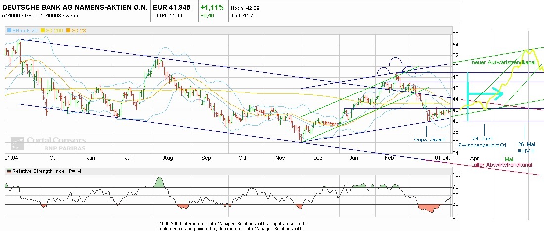Image resolution: width=544 pixels, height=231 pixels.
Task: Click the Nov label on time axis
Action: pyautogui.click(x=280, y=158)
